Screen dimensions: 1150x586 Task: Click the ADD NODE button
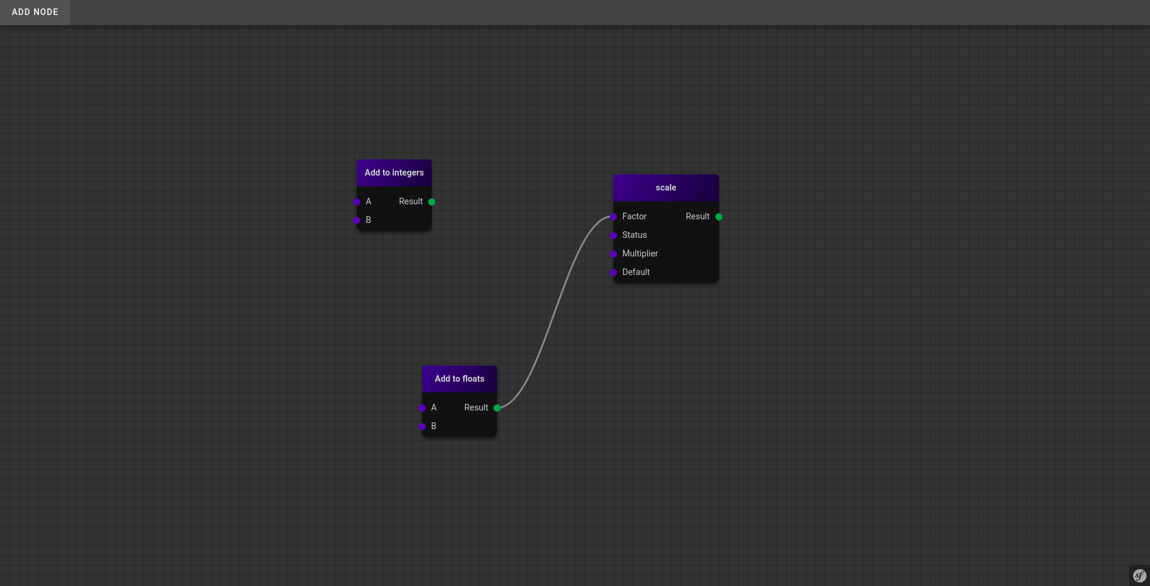(x=35, y=12)
